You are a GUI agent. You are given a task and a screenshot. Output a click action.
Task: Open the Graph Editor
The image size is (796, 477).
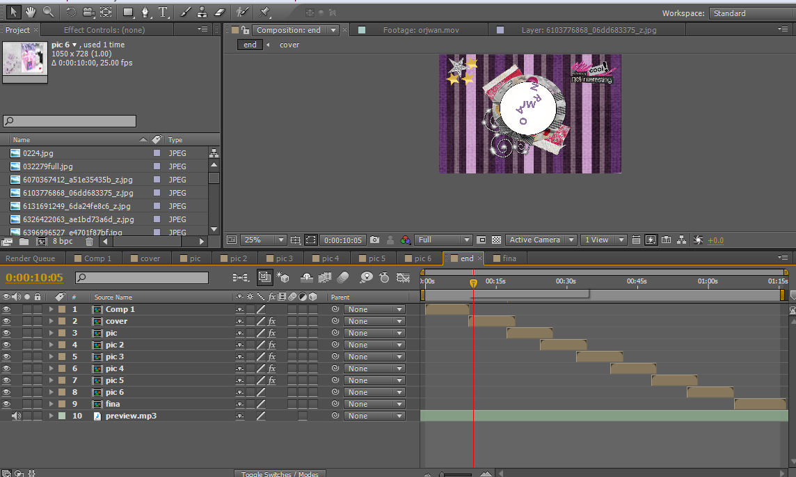click(x=403, y=277)
